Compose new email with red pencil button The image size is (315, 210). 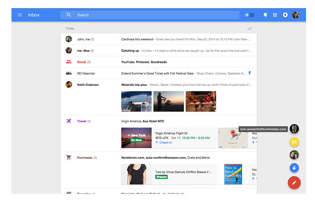tap(294, 183)
